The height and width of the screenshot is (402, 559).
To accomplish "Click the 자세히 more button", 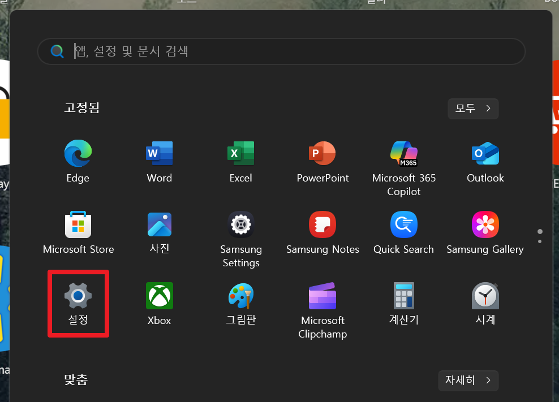I will click(x=468, y=381).
